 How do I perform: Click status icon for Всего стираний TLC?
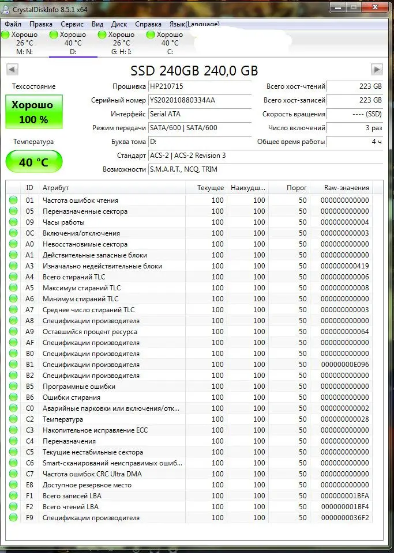[x=13, y=276]
